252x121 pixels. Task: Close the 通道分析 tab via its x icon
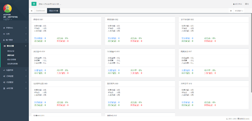[x=57, y=11]
